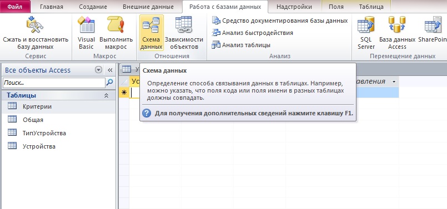Image resolution: width=447 pixels, height=209 pixels.
Task: Open Схема данных relationships tool
Action: [x=152, y=33]
